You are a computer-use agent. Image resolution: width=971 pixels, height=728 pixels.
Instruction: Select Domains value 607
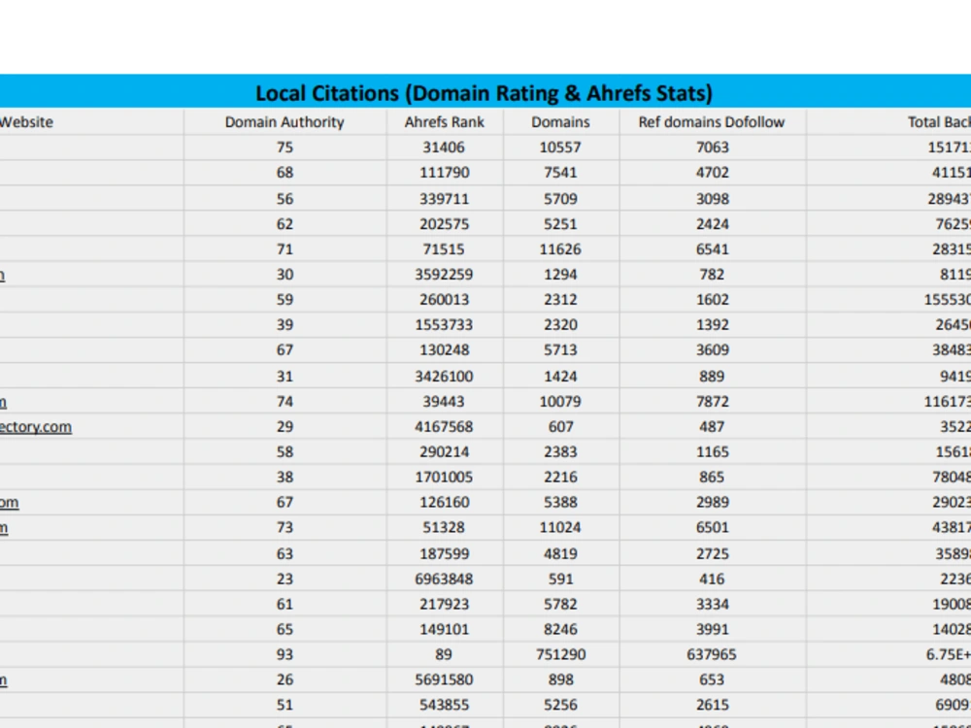pyautogui.click(x=560, y=426)
